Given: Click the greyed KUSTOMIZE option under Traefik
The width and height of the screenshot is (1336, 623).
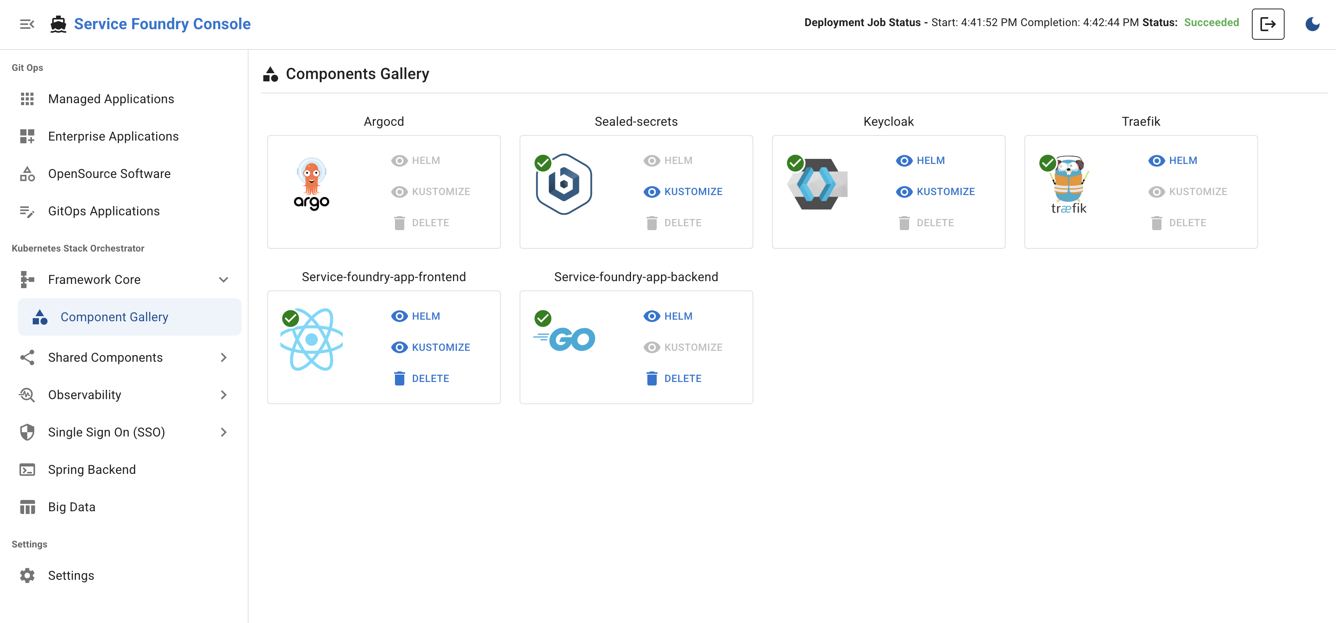Looking at the screenshot, I should click(x=1188, y=192).
